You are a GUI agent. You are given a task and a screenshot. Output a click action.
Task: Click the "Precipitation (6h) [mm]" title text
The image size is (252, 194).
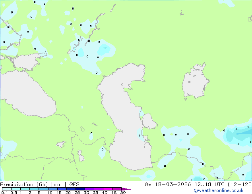[33, 184]
